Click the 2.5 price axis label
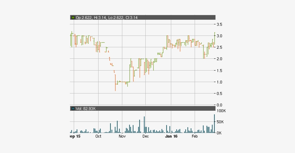295x153 pixels. tap(219, 47)
